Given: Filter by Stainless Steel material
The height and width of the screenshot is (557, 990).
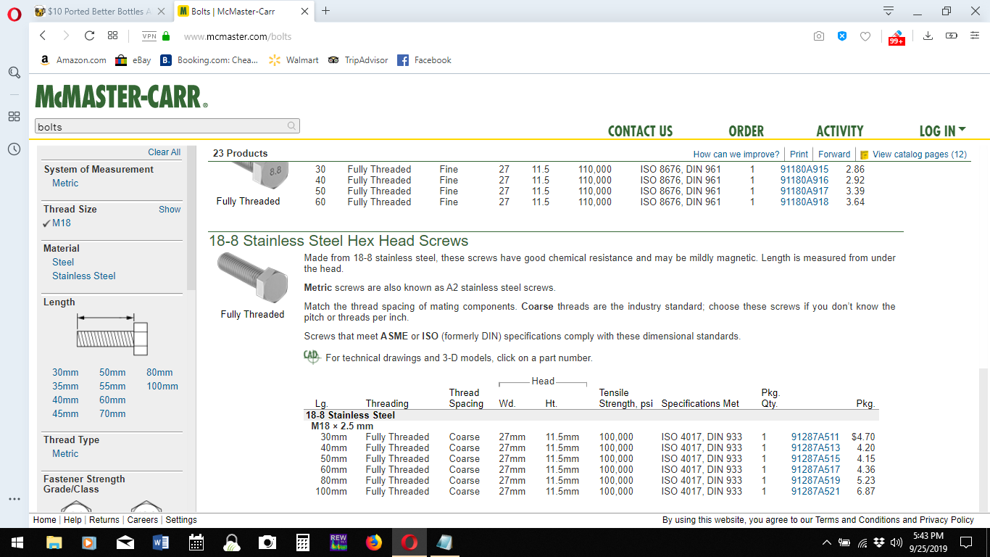Looking at the screenshot, I should (84, 276).
